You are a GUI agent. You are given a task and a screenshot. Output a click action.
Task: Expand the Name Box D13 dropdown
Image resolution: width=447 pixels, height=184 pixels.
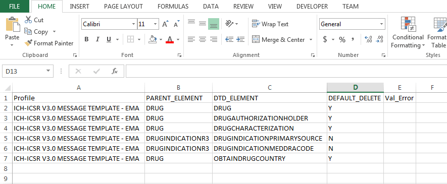[x=48, y=71]
